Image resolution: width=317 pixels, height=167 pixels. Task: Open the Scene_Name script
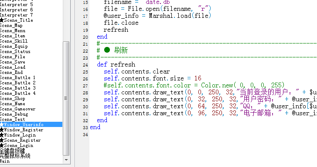[x=13, y=104]
